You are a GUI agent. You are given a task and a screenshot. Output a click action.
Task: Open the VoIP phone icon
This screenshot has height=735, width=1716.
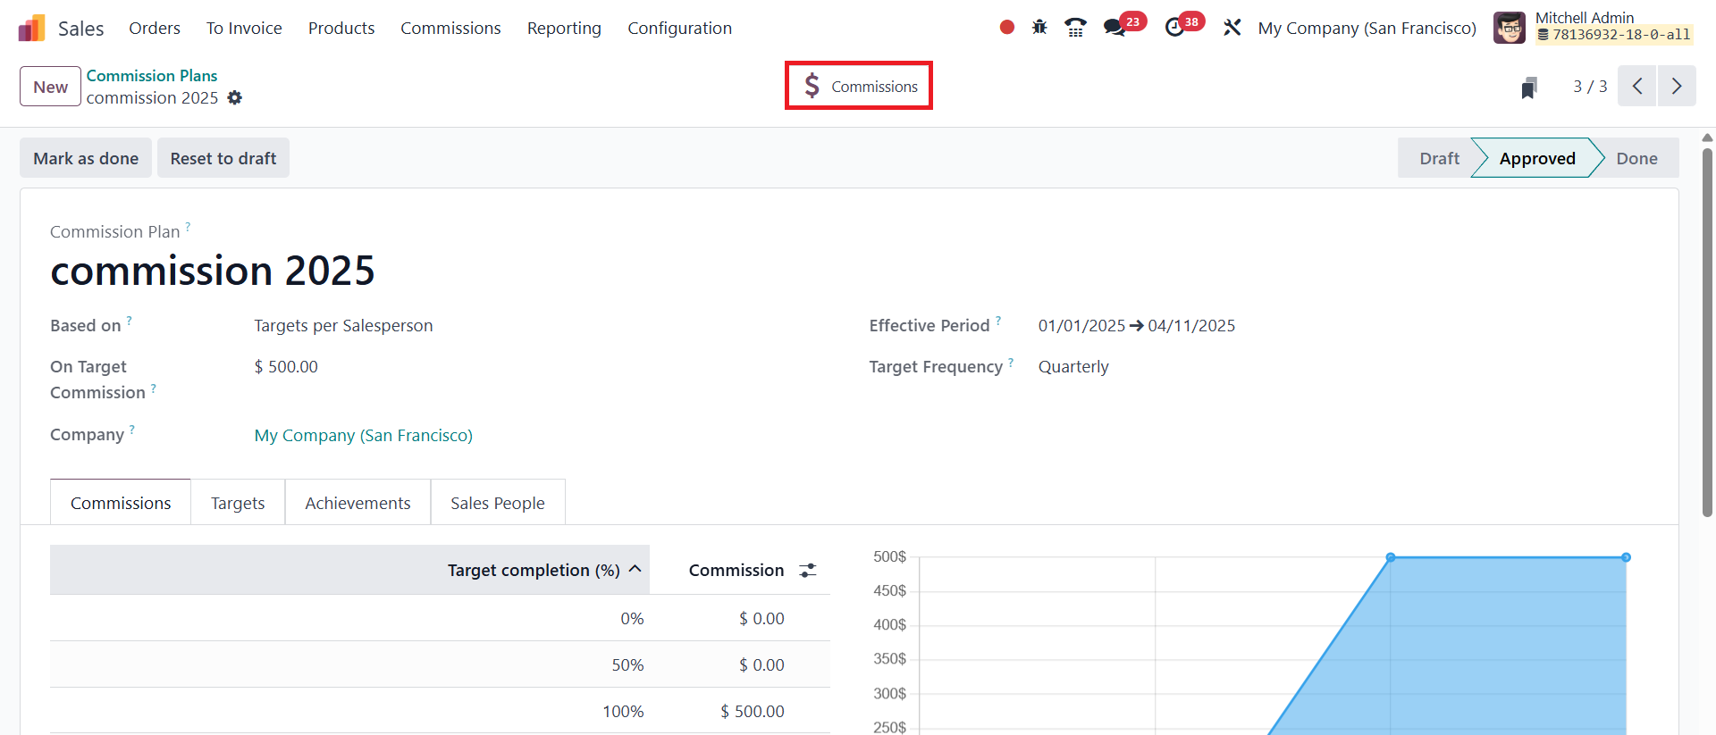tap(1075, 28)
